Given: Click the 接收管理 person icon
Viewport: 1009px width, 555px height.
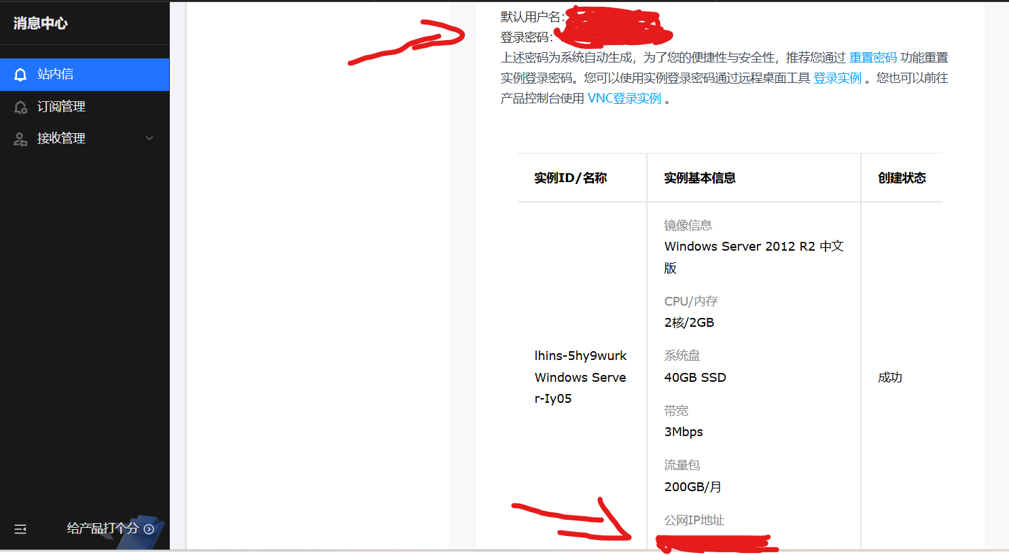Looking at the screenshot, I should coord(21,139).
